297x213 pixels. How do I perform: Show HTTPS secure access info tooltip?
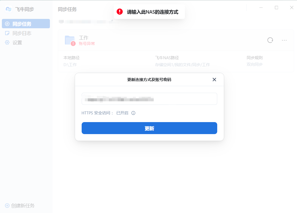[x=133, y=113]
